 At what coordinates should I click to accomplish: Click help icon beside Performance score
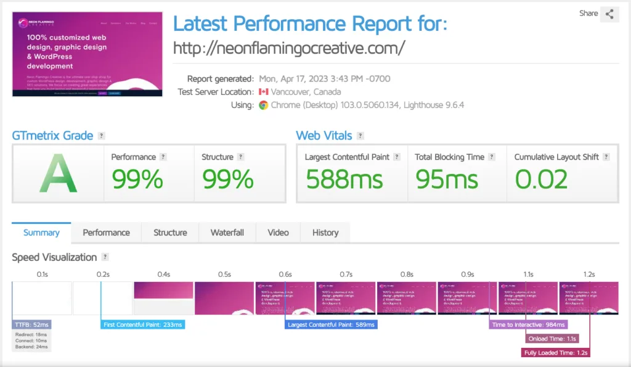click(x=163, y=157)
